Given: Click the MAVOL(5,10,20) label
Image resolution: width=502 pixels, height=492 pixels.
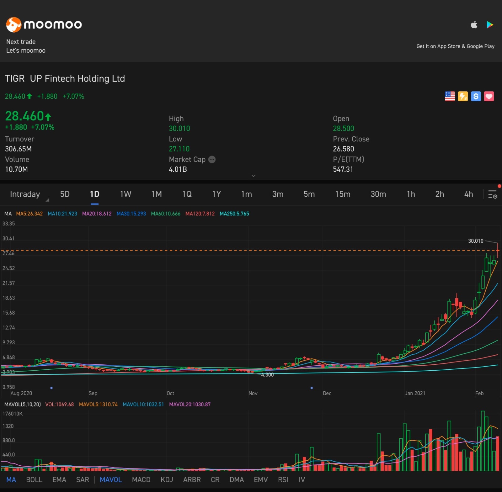Looking at the screenshot, I should pos(23,404).
